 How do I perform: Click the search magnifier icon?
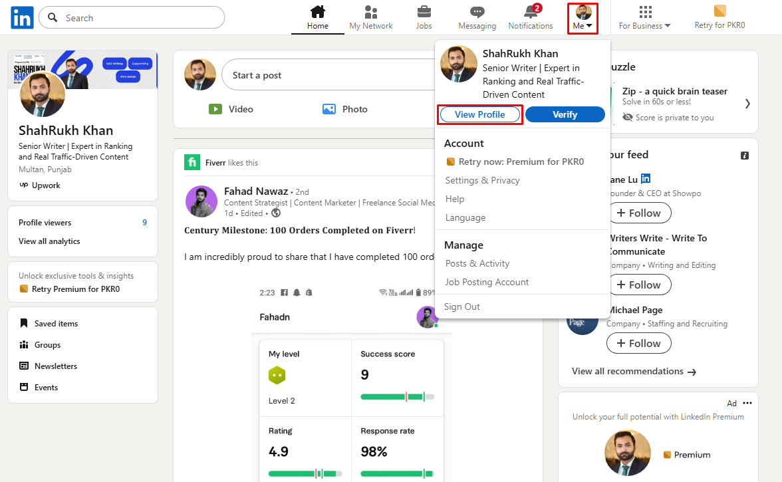[x=53, y=17]
